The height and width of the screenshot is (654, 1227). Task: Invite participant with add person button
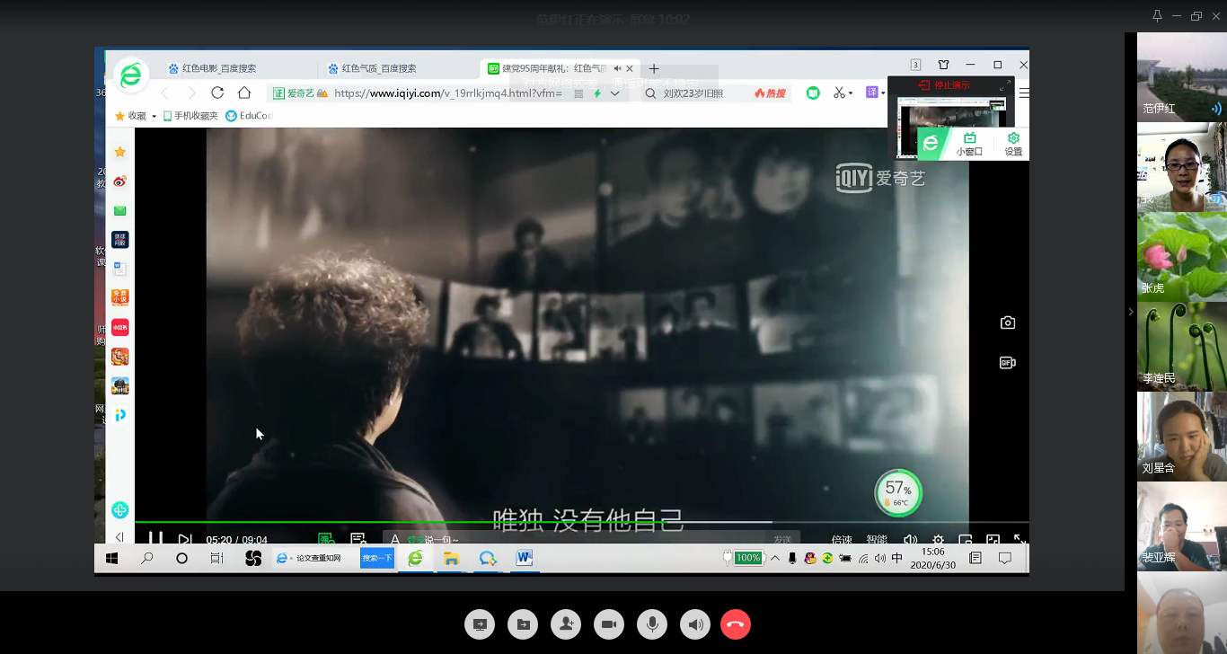[566, 624]
